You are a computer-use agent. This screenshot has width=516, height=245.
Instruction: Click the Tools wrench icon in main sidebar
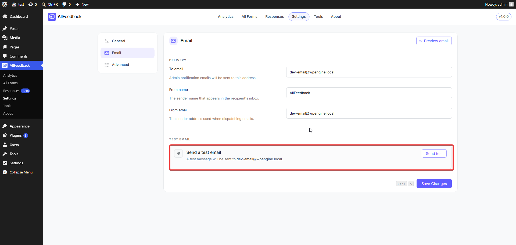point(5,154)
